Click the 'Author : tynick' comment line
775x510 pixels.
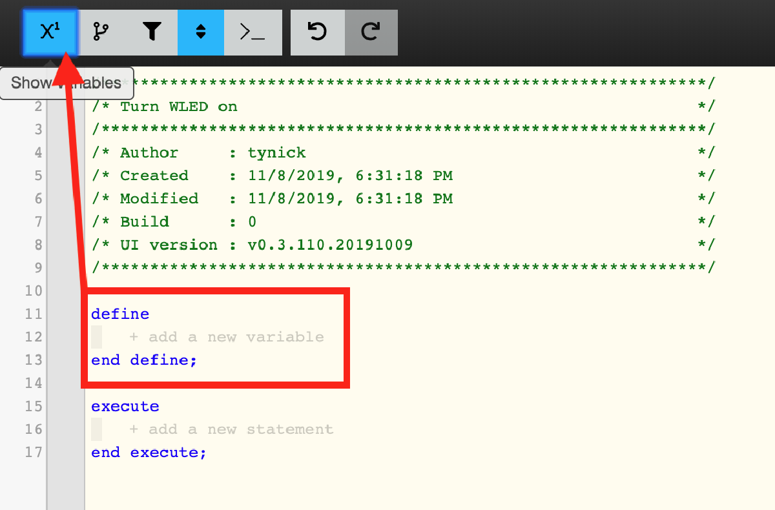point(403,153)
